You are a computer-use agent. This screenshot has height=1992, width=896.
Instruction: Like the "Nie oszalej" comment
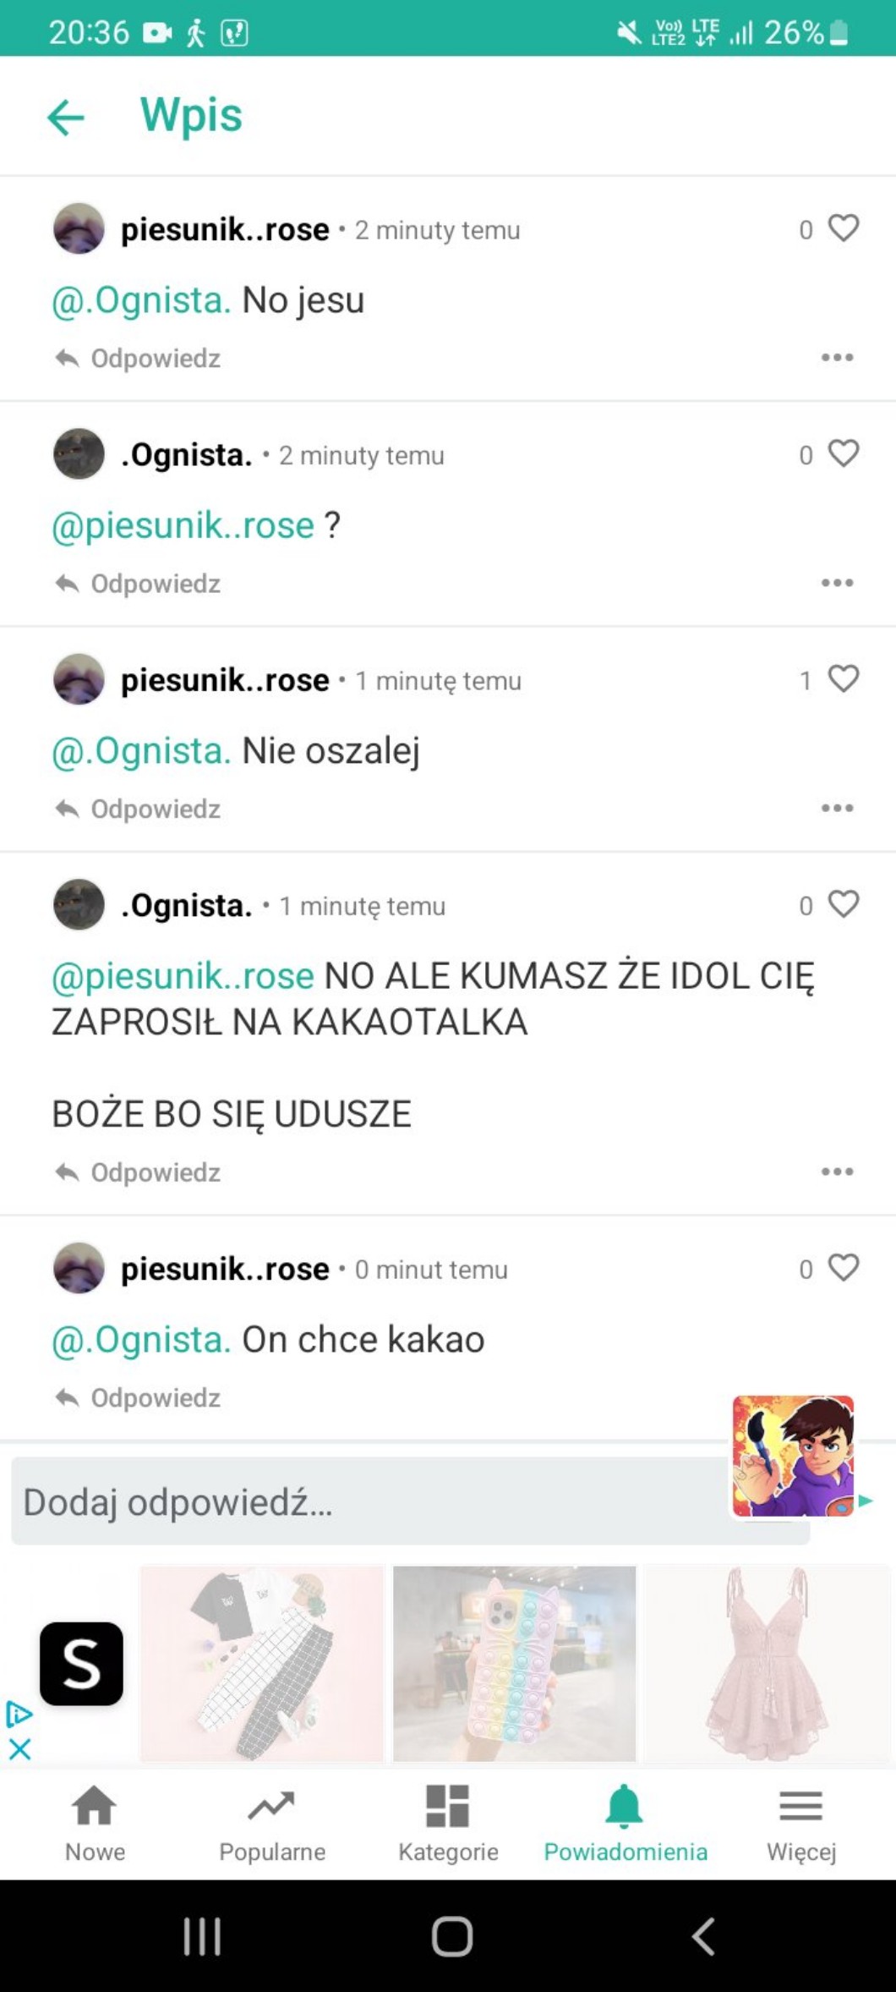pos(843,679)
